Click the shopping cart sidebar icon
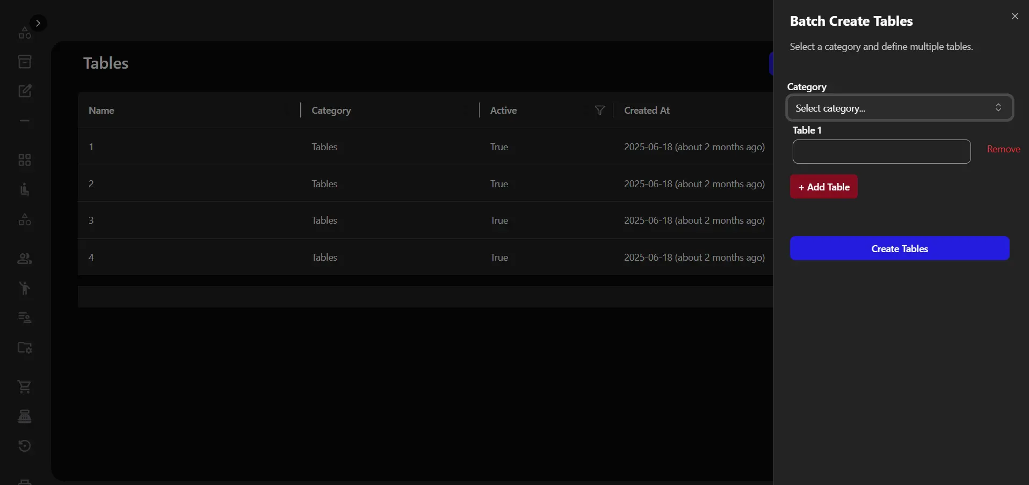The height and width of the screenshot is (485, 1029). (25, 387)
